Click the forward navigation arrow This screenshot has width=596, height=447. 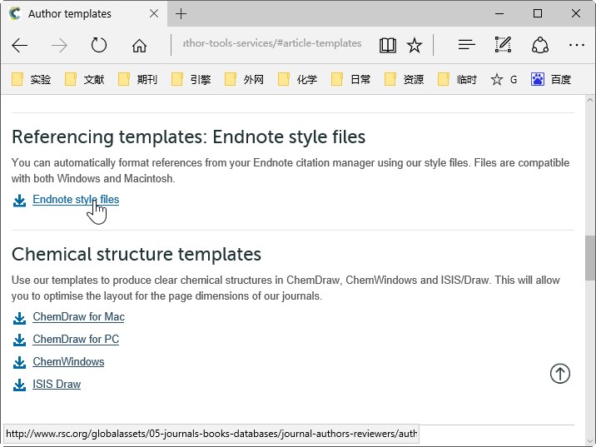tap(59, 46)
